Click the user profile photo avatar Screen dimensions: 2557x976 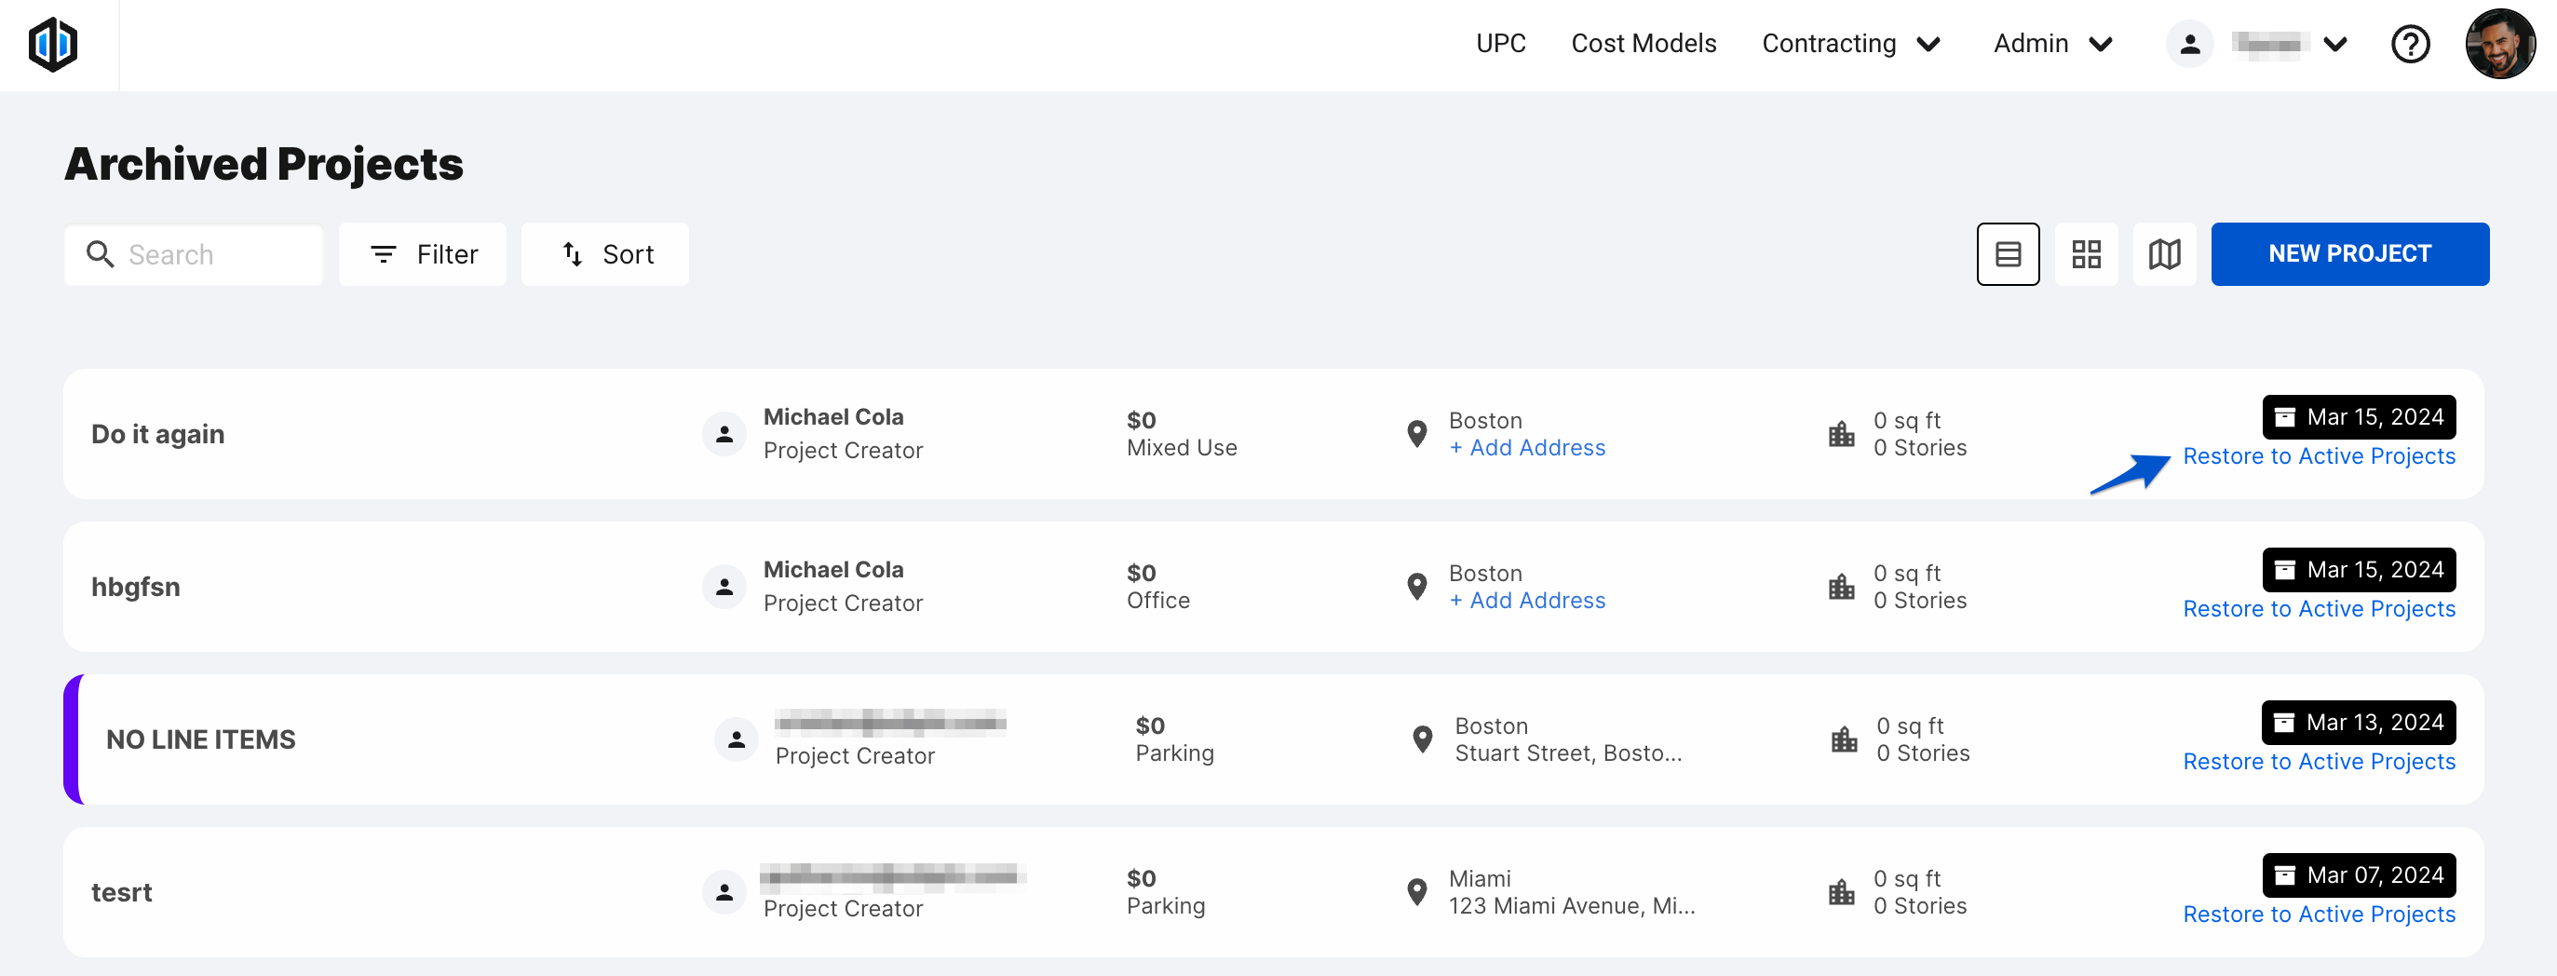coord(2499,45)
